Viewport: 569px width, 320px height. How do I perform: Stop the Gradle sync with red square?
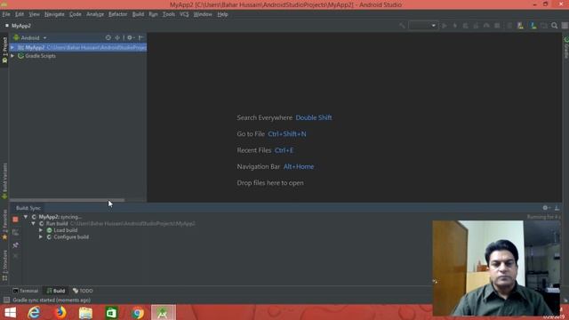coord(15,220)
